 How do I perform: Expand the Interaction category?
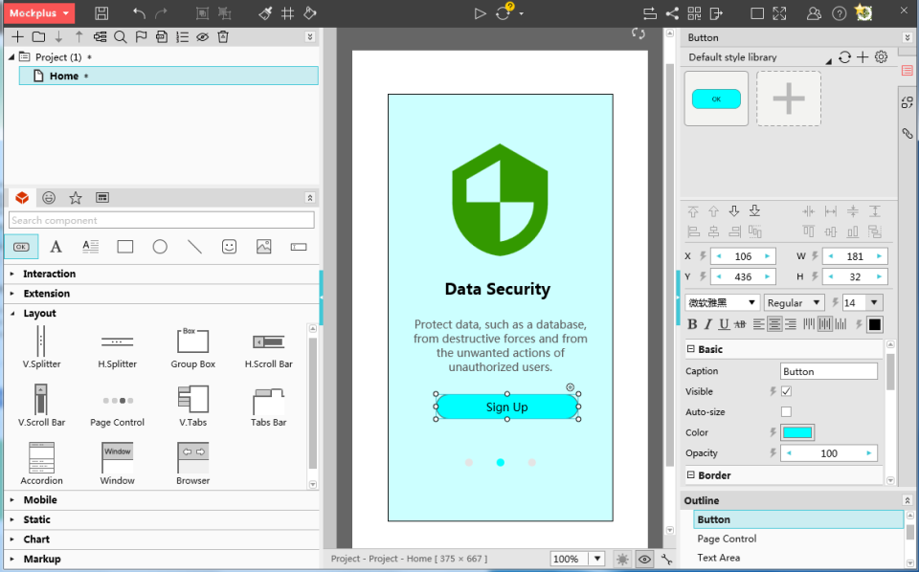[x=49, y=274]
